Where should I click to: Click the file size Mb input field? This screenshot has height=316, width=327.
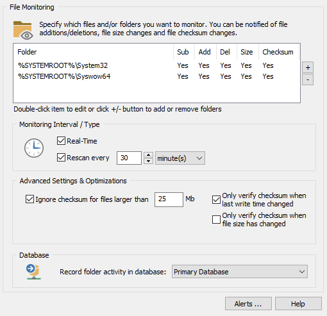169,199
